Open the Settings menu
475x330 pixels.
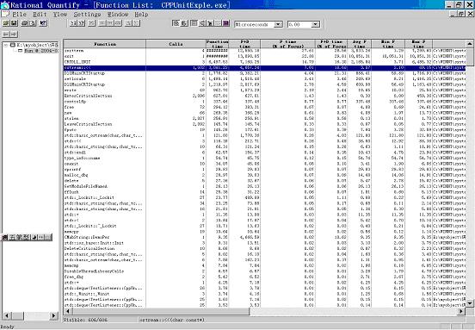click(87, 15)
